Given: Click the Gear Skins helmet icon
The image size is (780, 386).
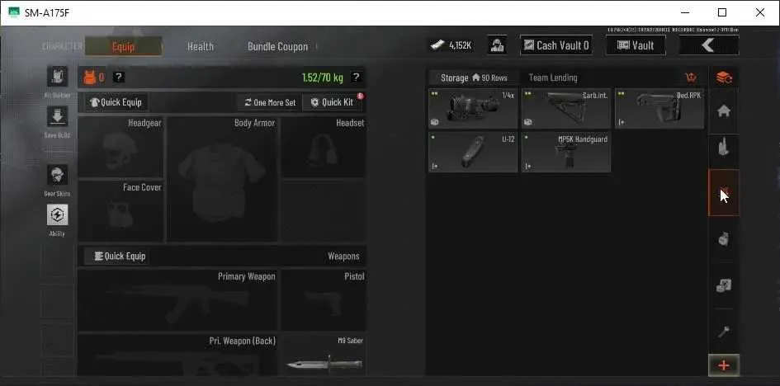Looking at the screenshot, I should click(57, 175).
